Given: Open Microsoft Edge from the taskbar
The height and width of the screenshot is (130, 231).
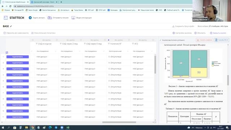Looking at the screenshot, I should coord(50,127).
